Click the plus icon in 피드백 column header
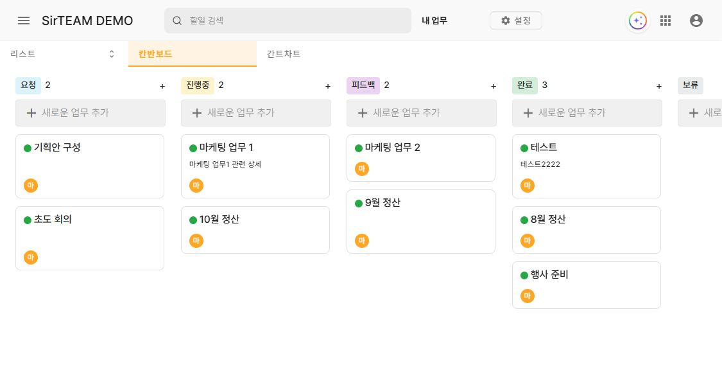 click(x=493, y=86)
